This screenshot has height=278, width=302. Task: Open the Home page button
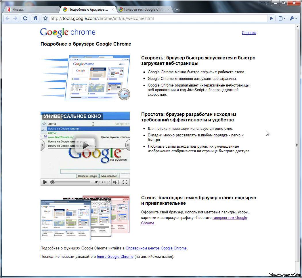click(x=35, y=18)
